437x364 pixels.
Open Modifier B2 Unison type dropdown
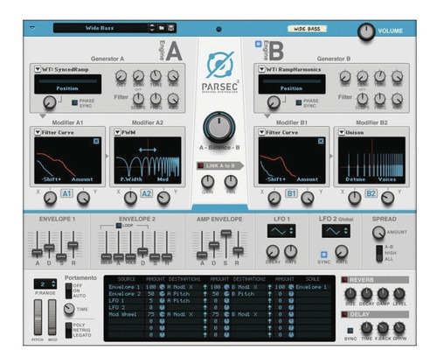coord(342,132)
